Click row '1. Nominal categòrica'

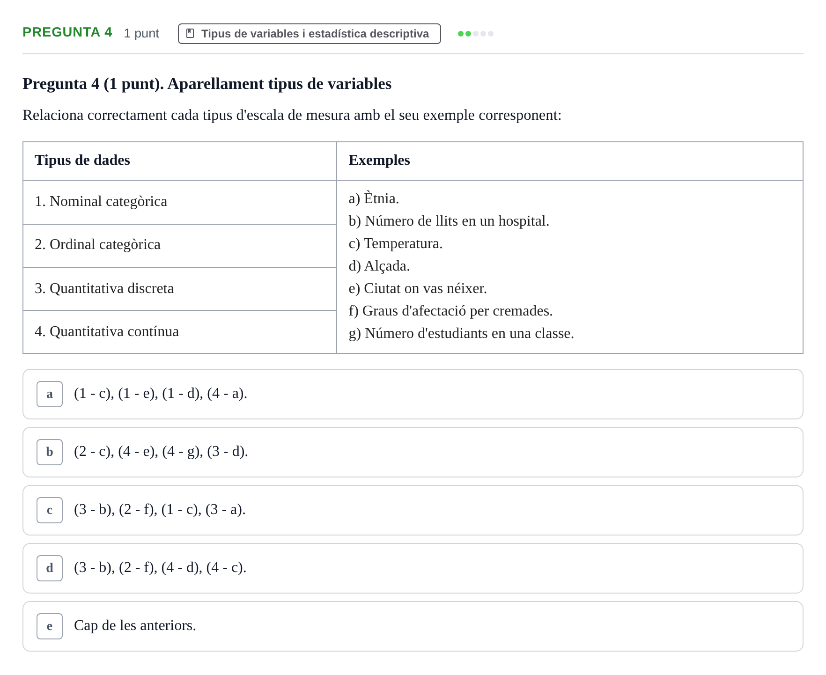[x=180, y=202]
